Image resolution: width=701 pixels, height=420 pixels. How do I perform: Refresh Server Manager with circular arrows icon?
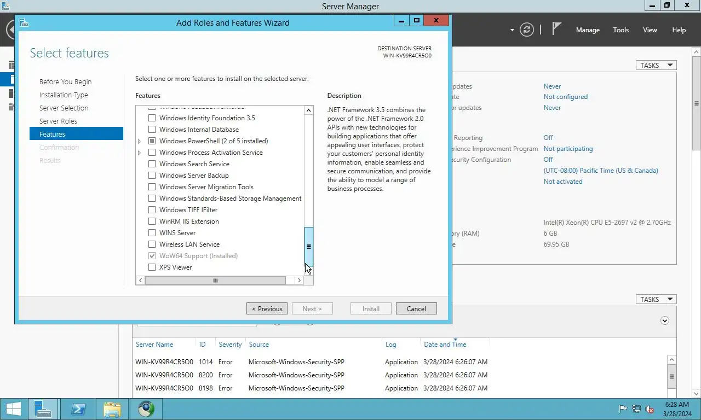(x=527, y=30)
